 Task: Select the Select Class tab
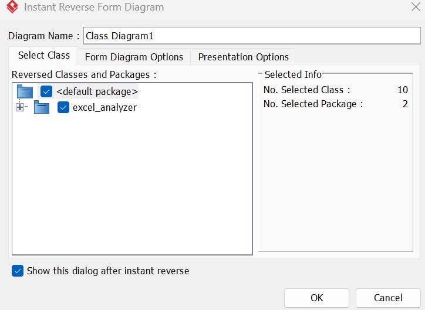point(43,56)
